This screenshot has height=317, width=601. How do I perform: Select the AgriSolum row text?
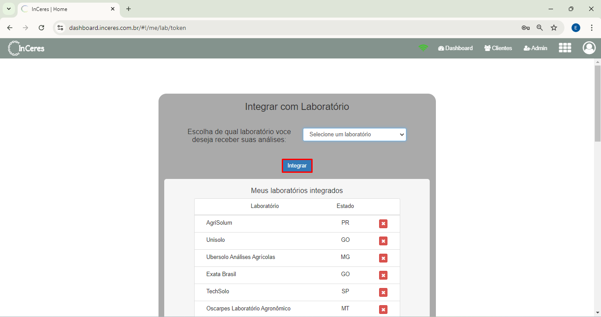[219, 223]
